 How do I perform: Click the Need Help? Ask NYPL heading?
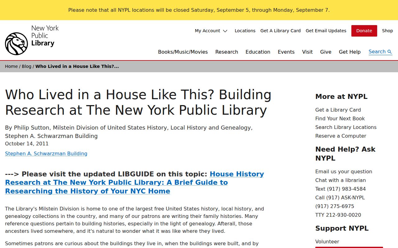click(x=345, y=153)
